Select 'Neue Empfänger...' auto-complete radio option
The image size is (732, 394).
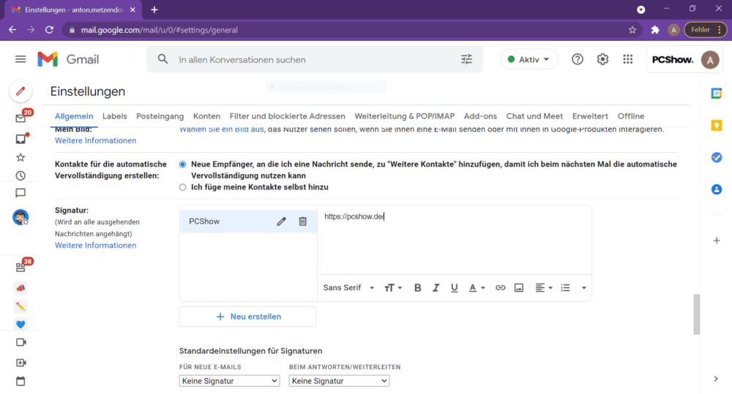[x=182, y=164]
